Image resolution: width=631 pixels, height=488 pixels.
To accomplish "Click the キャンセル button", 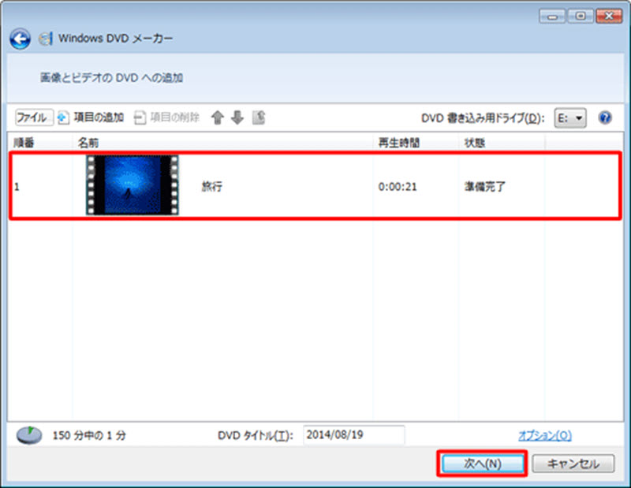I will [x=573, y=464].
